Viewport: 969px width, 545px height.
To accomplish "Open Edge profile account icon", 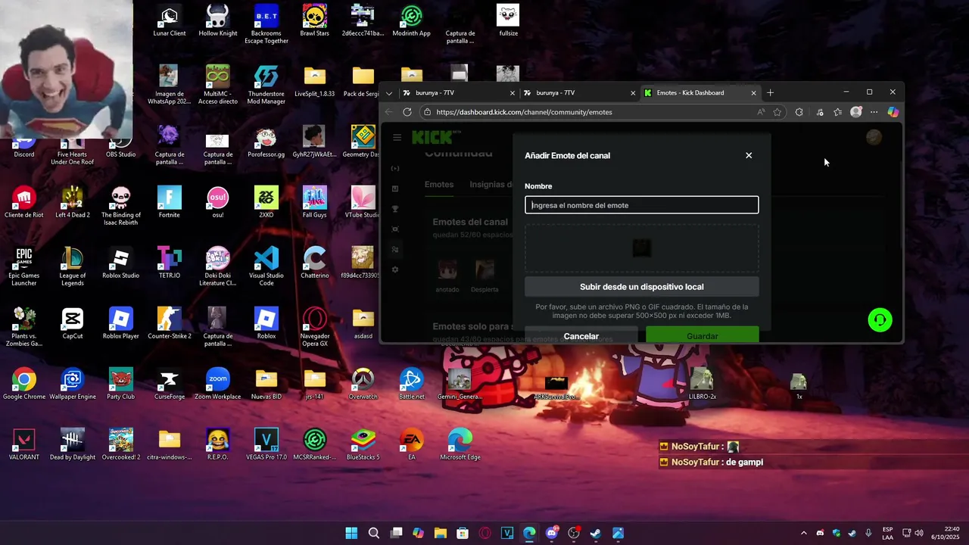I will (x=856, y=112).
